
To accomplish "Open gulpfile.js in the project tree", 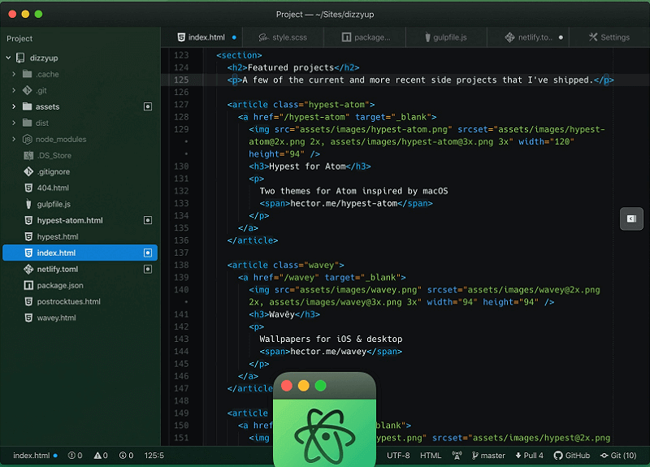I will (x=54, y=204).
